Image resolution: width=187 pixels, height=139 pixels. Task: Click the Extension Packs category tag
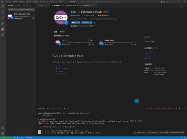coord(150,41)
